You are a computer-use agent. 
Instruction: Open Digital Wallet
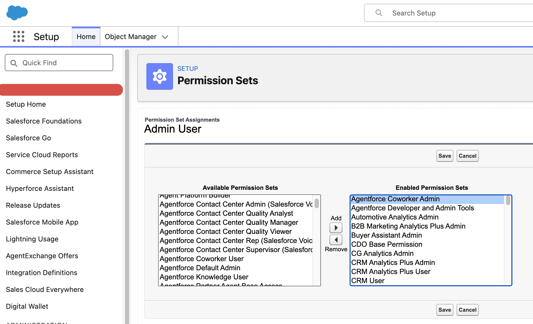(x=27, y=306)
